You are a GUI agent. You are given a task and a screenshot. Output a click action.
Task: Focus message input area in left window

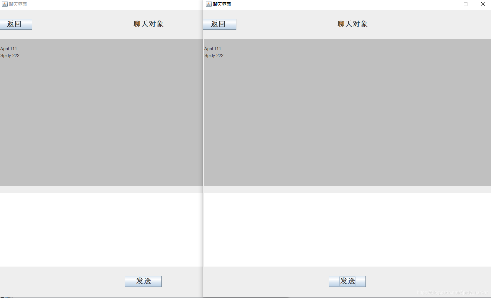point(101,230)
